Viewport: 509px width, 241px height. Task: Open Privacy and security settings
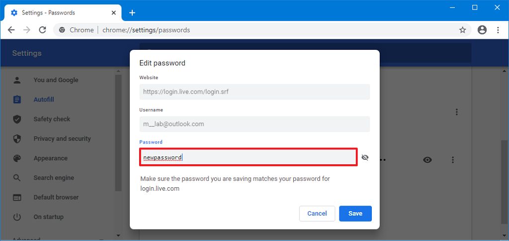(62, 138)
